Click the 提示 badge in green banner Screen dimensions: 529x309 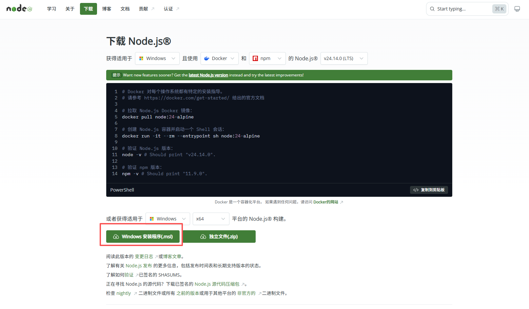click(x=116, y=75)
